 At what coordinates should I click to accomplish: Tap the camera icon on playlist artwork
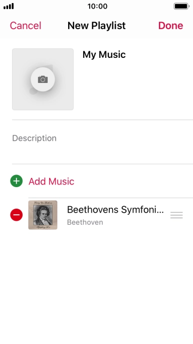tap(43, 79)
